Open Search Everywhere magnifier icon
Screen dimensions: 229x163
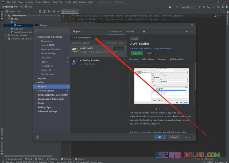[x=218, y=7]
